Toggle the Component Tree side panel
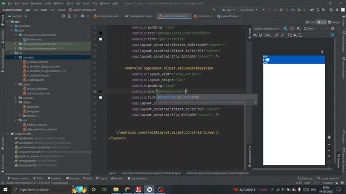The image size is (346, 194). (x=250, y=156)
